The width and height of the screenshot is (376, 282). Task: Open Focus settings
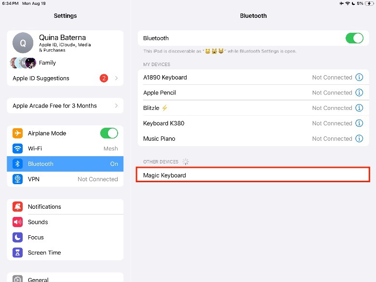point(65,237)
